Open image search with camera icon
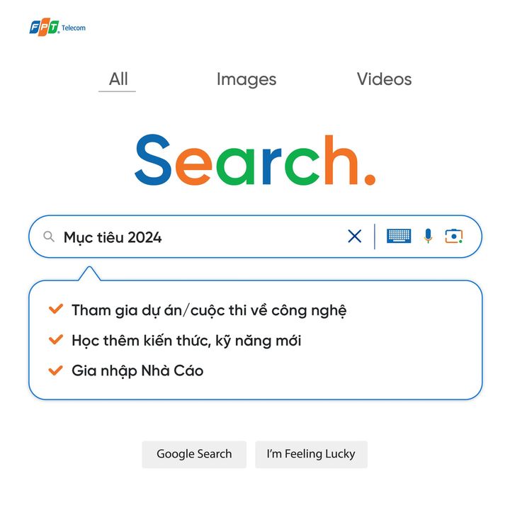The image size is (510, 510). (453, 236)
